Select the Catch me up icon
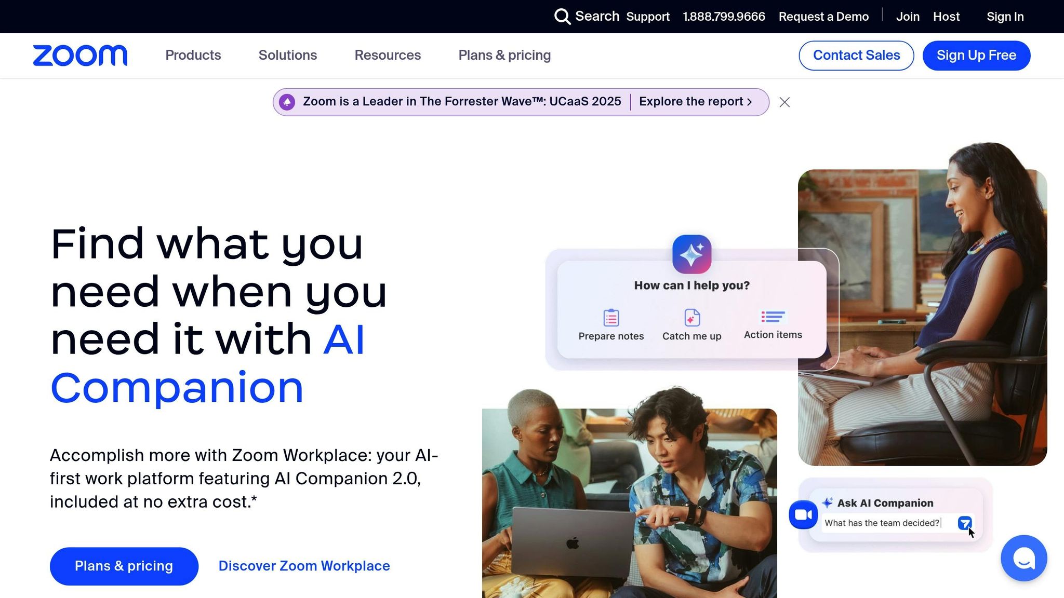Screen dimensions: 1064x598 [692, 318]
